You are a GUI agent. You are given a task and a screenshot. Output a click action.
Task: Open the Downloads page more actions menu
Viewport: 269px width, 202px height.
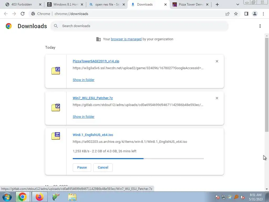pyautogui.click(x=260, y=26)
